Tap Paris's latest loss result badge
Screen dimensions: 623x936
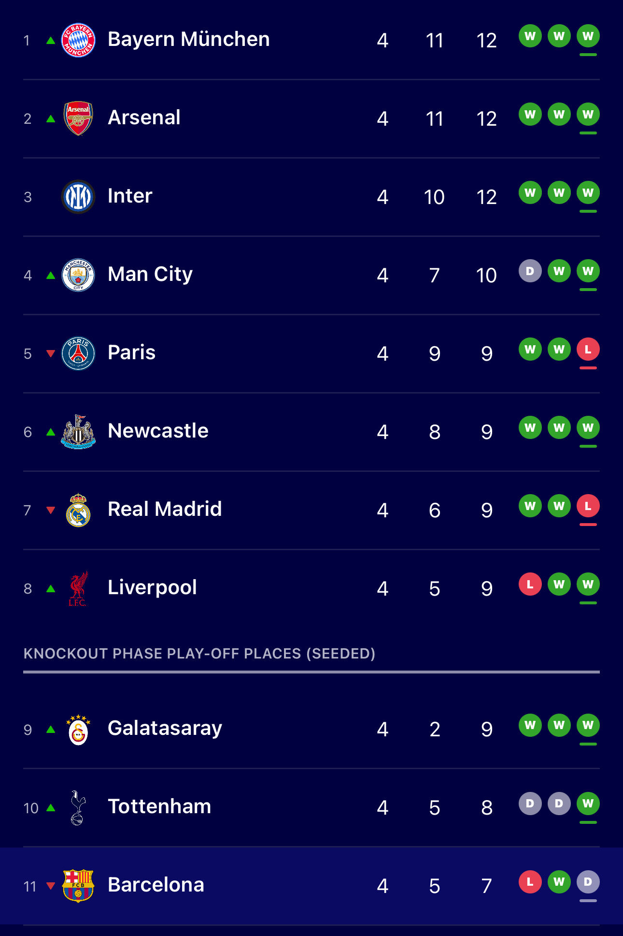coord(588,349)
